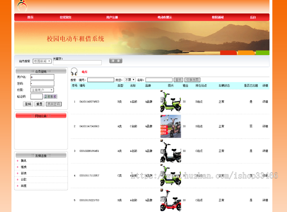Viewport: 287px width, 212px height.
Task: Click the site logo at top left
Action: pyautogui.click(x=22, y=6)
